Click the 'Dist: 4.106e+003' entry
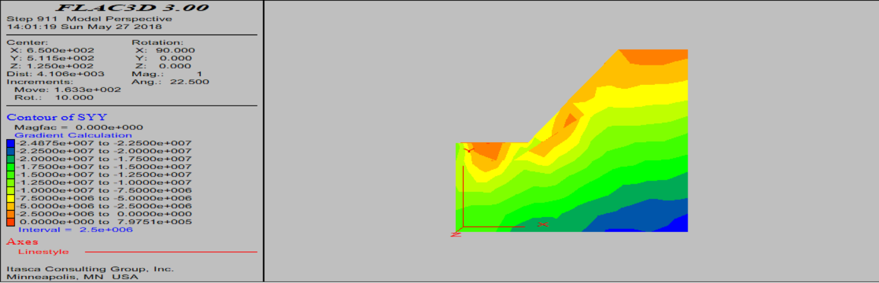The height and width of the screenshot is (283, 879). [x=55, y=74]
